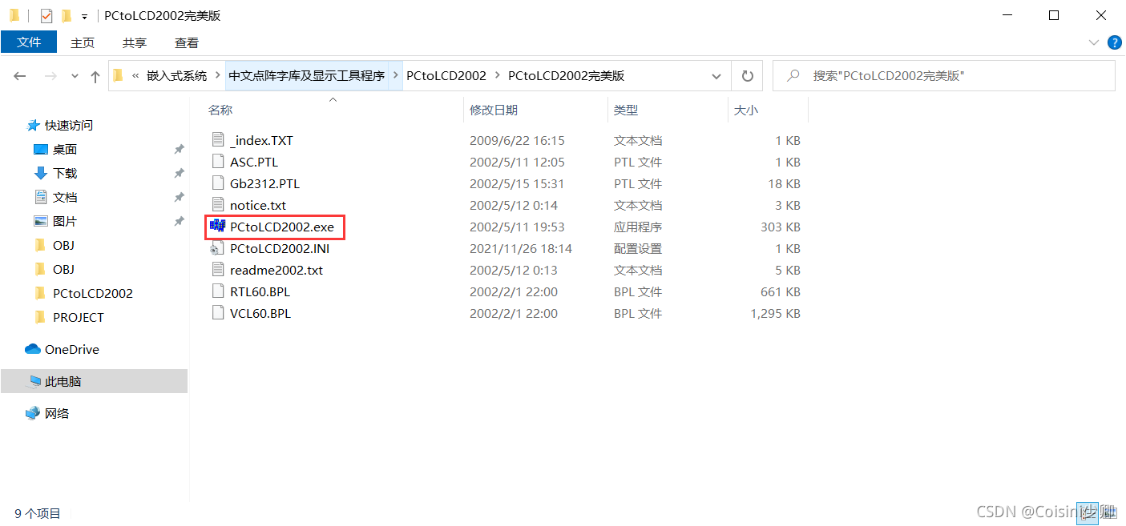Image resolution: width=1126 pixels, height=526 pixels.
Task: Unpin 图片 from Quick access pin
Action: click(x=179, y=221)
